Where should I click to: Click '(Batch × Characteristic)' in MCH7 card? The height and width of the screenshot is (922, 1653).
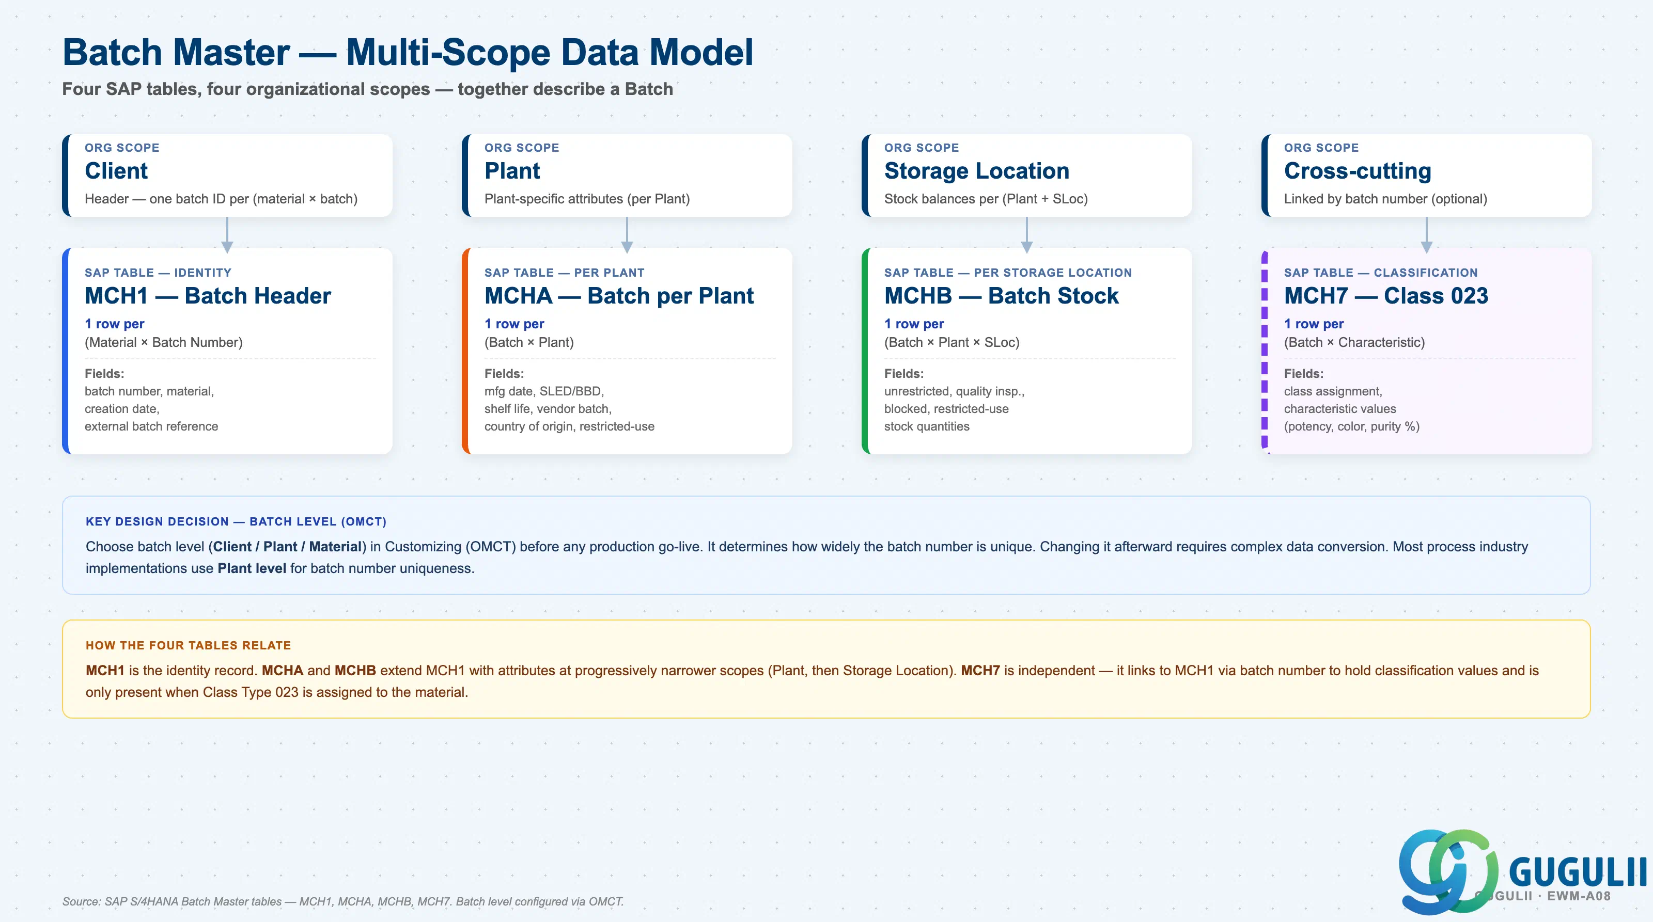(1354, 342)
